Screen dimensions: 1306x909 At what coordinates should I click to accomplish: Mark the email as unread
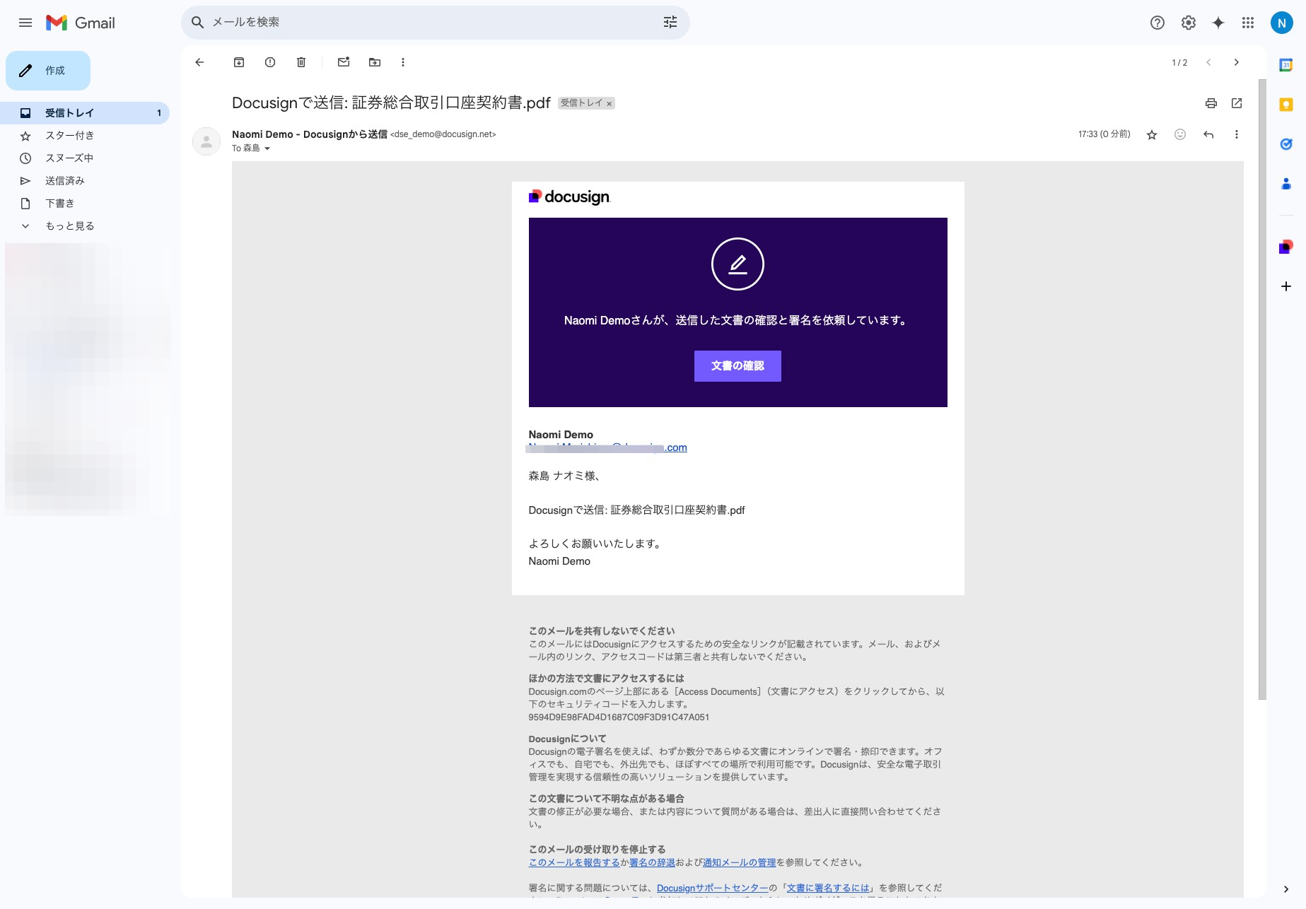[343, 62]
